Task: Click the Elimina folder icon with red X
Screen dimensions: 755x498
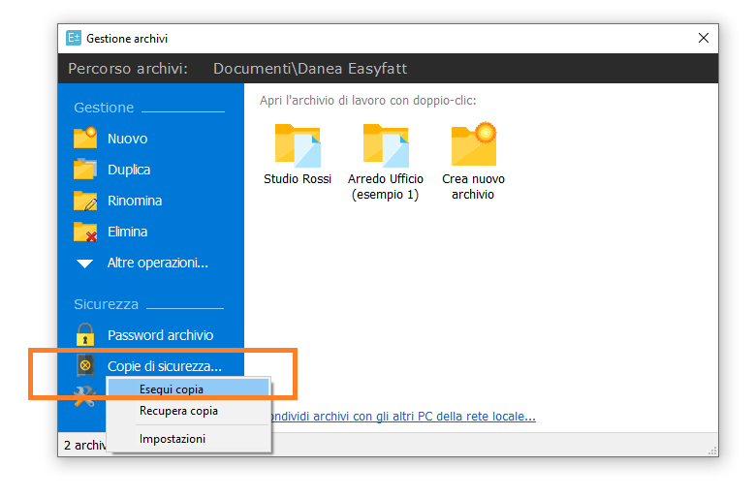Action: point(85,232)
